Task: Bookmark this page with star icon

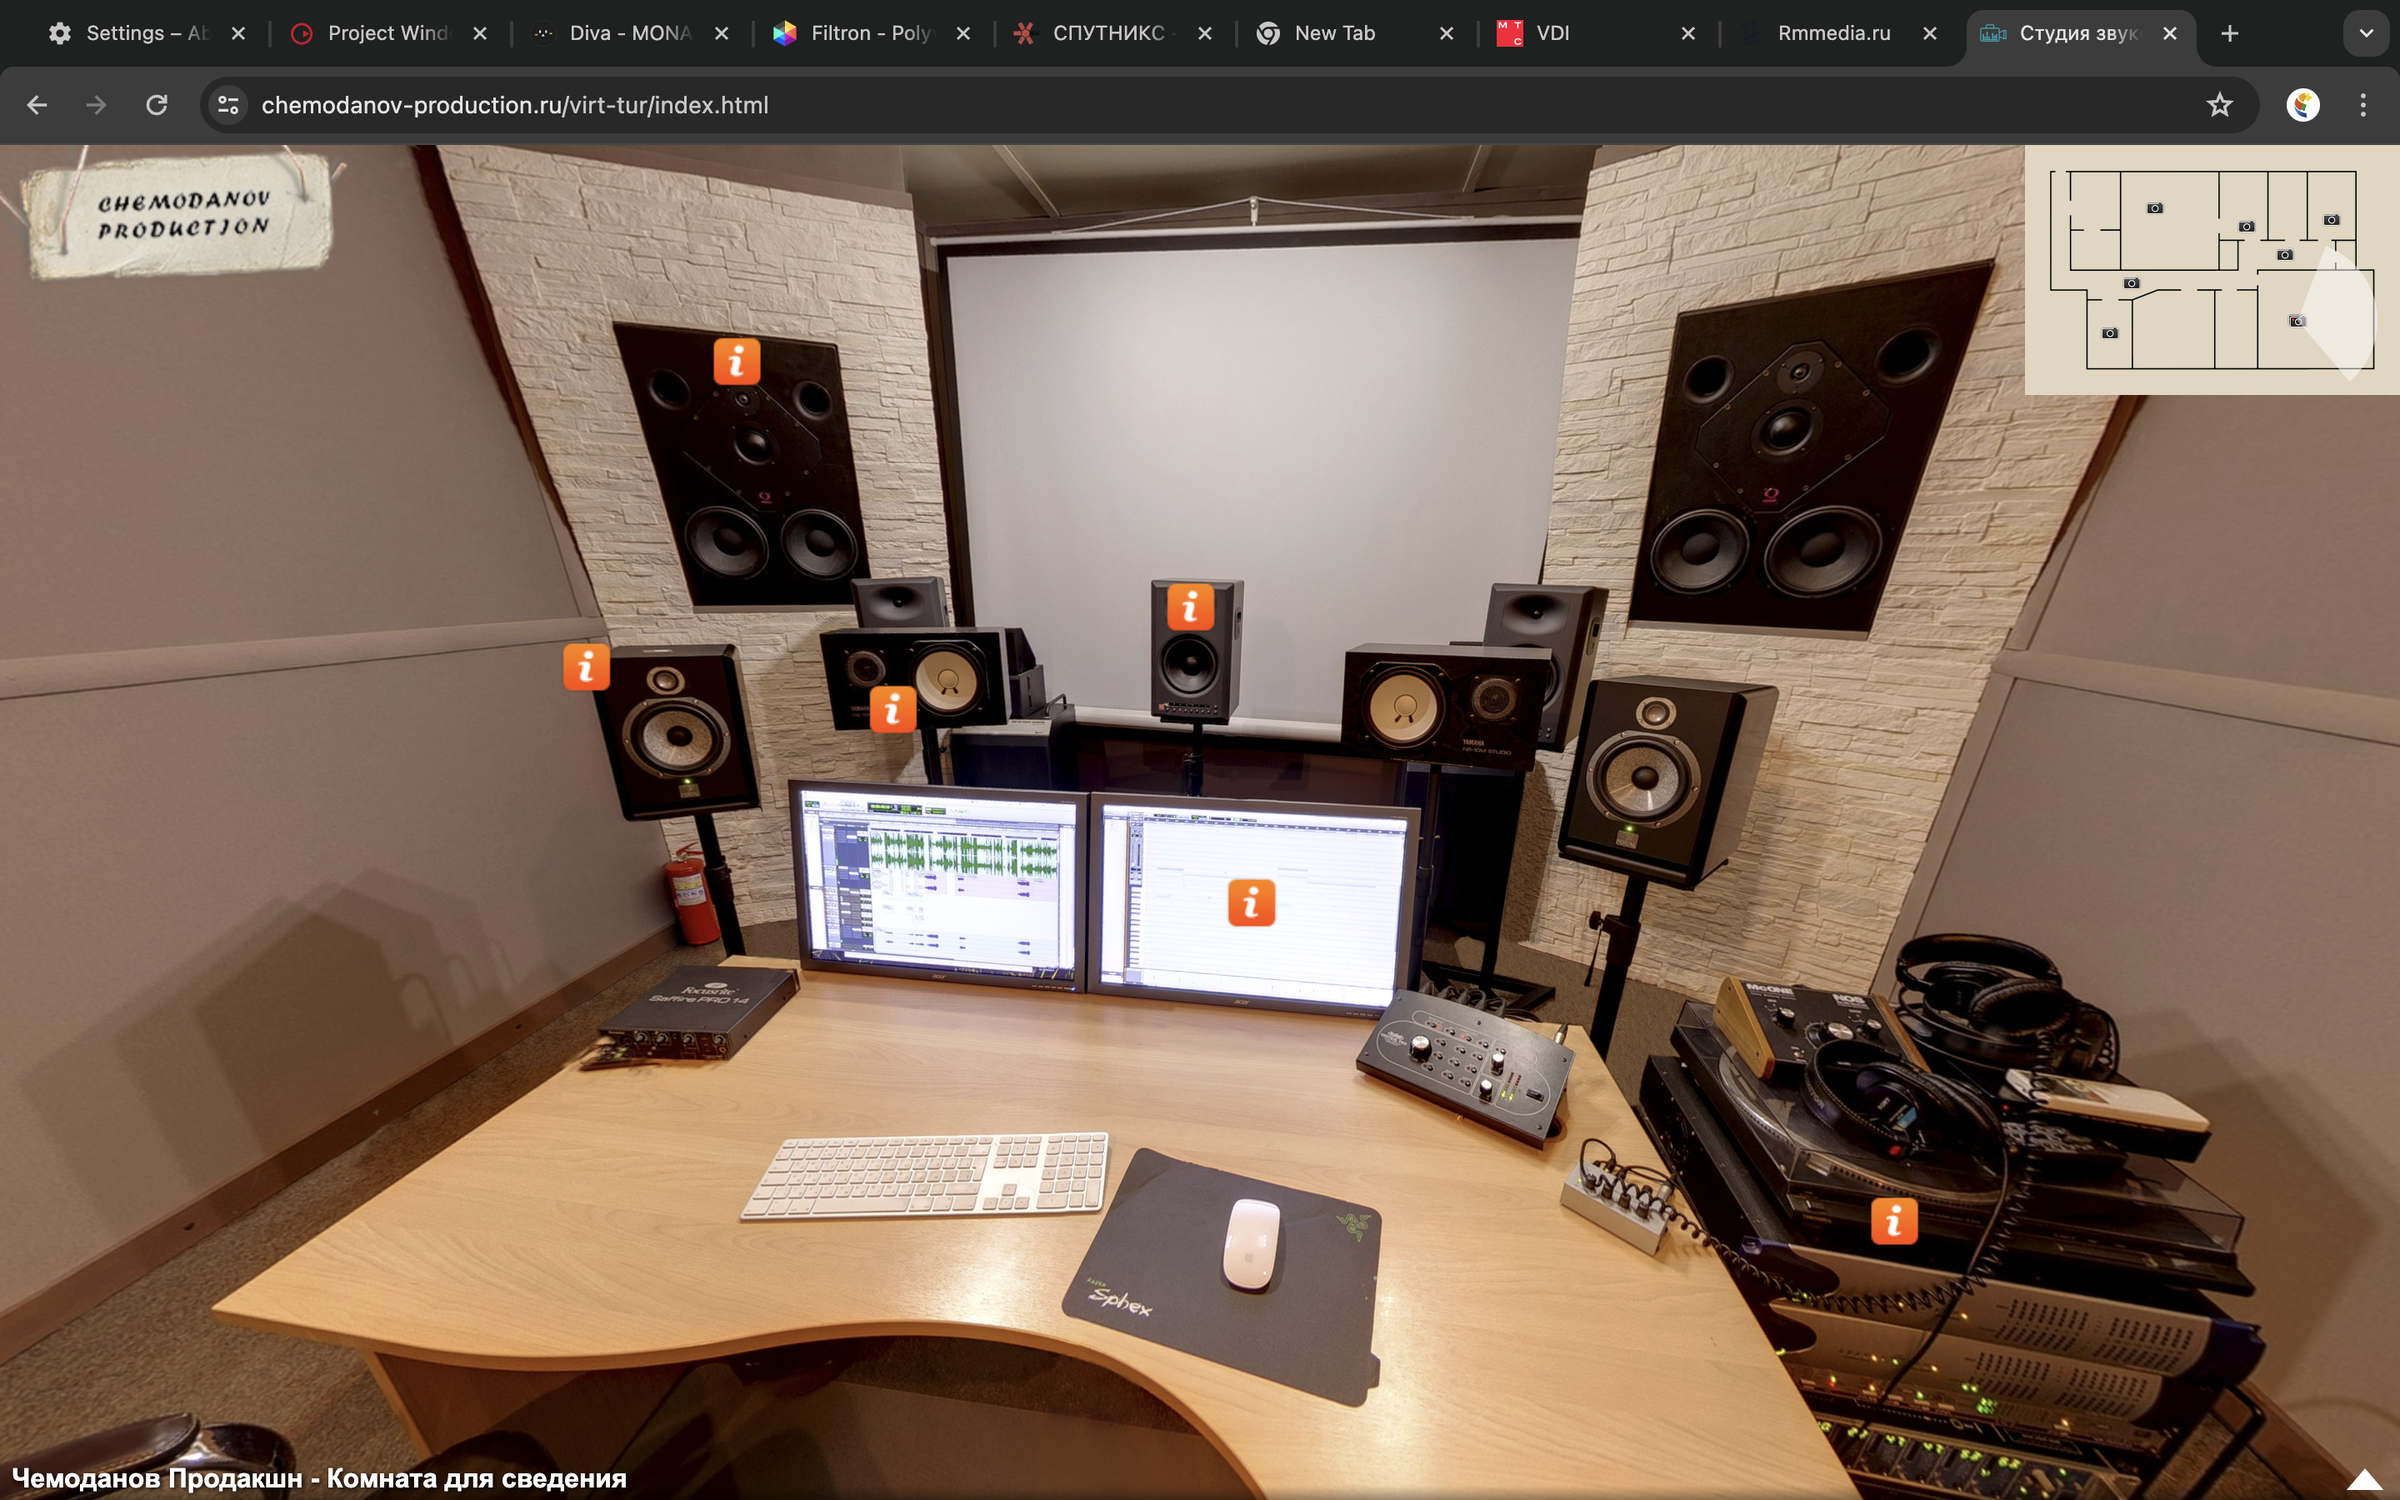Action: 2219,105
